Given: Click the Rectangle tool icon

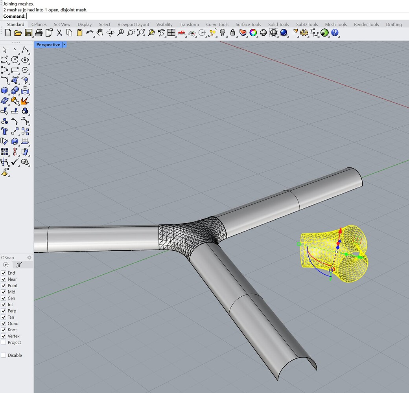Looking at the screenshot, I should point(15,70).
